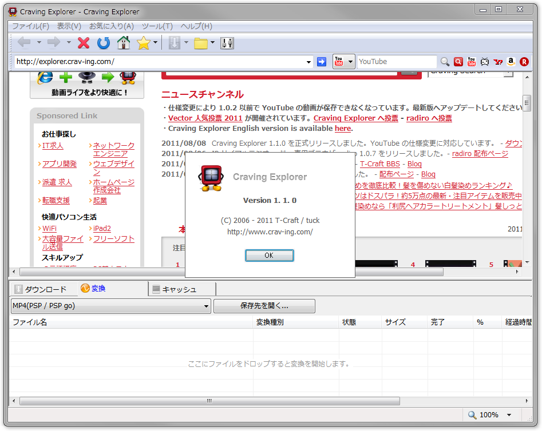The image size is (542, 431).
Task: Switch to the 変換 tab
Action: tap(113, 288)
